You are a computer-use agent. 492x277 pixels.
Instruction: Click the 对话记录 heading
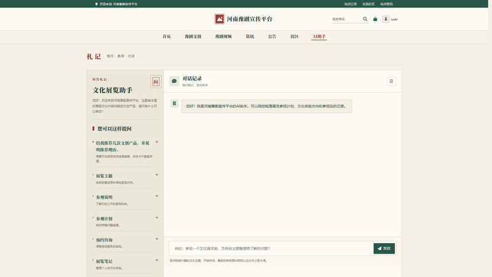(x=192, y=79)
